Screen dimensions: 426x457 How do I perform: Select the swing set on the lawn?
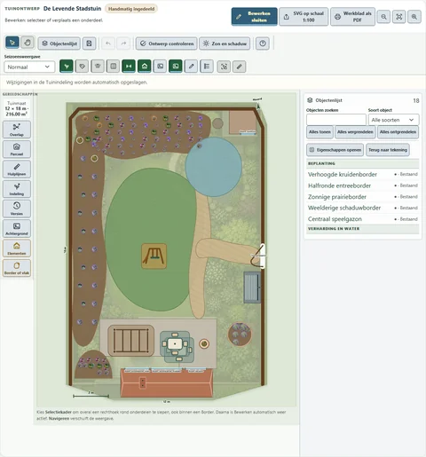(x=154, y=256)
